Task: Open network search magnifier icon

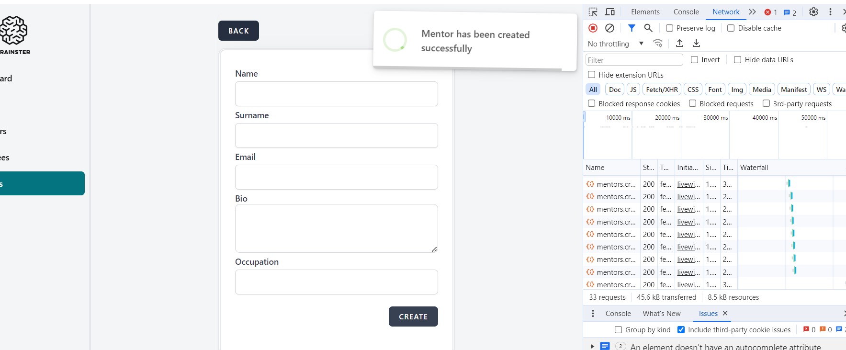Action: pyautogui.click(x=648, y=28)
